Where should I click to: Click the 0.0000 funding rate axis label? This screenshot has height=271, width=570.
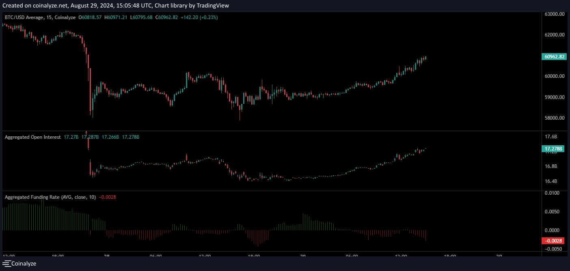(554, 230)
